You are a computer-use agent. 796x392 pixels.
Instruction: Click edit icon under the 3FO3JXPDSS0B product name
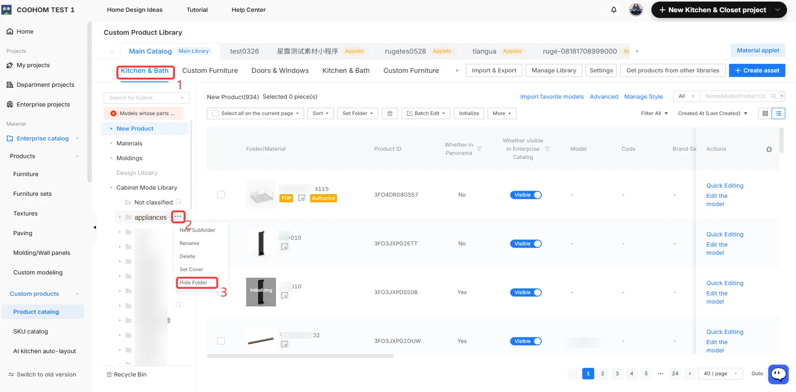tap(285, 296)
